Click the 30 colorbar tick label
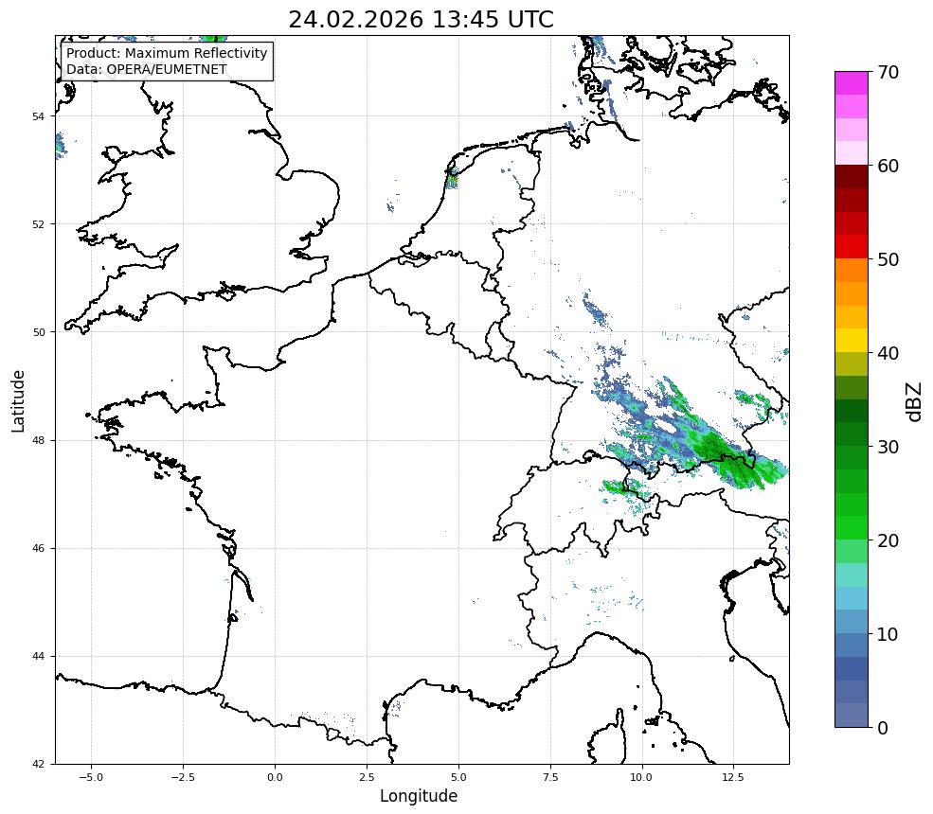Screen dimensions: 933x814 (x=888, y=447)
